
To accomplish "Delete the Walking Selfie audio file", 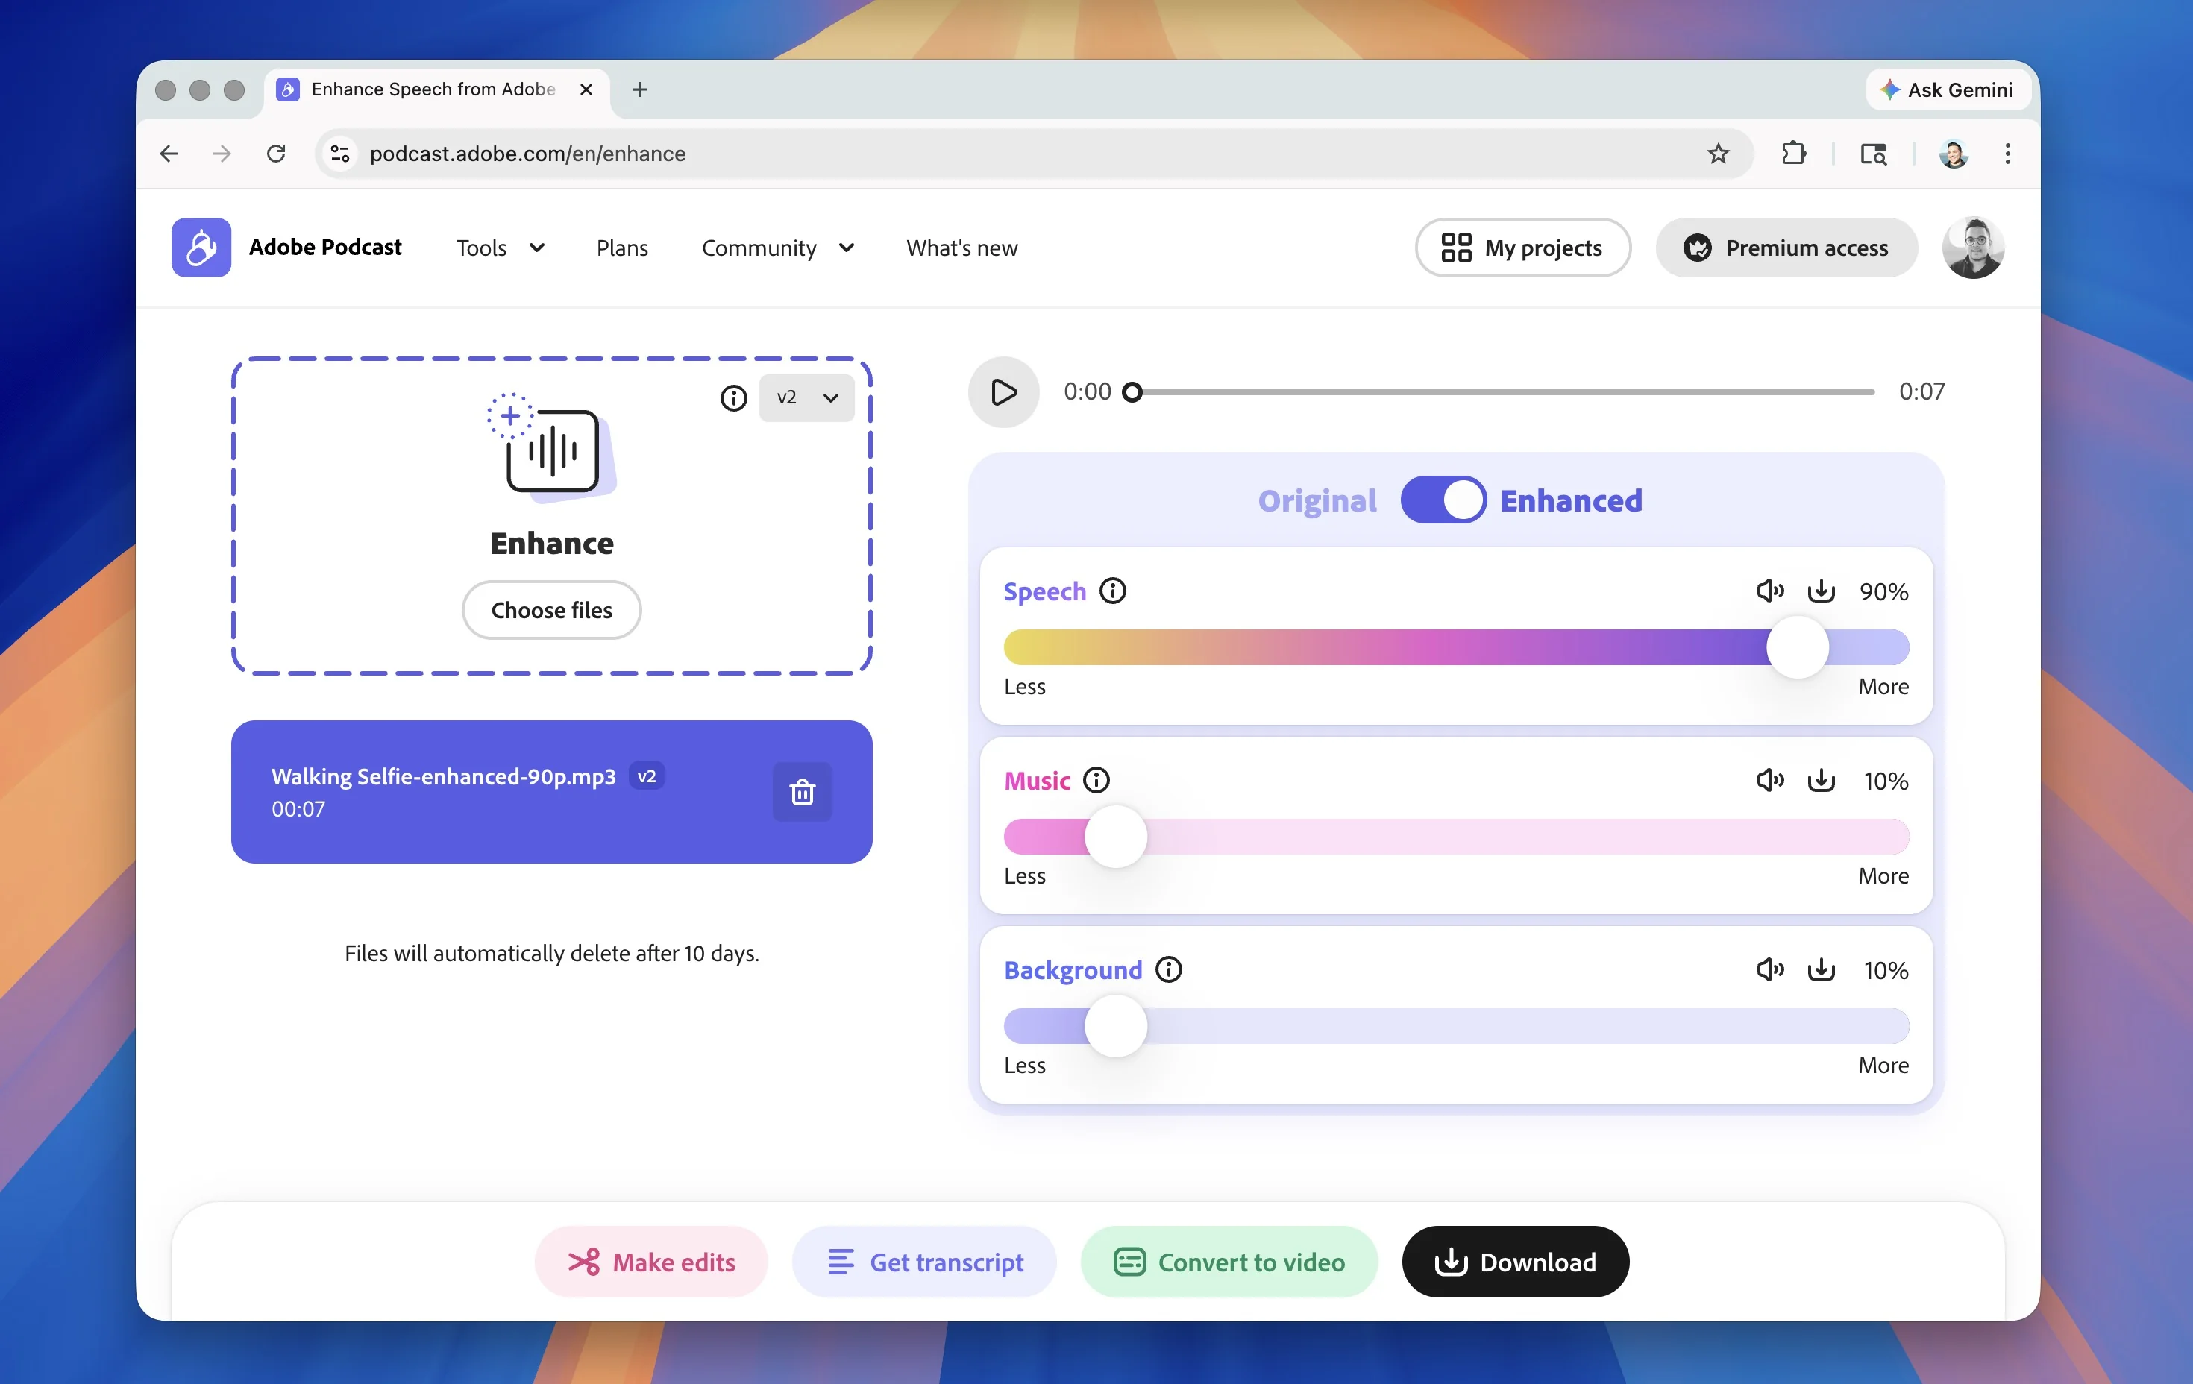I will pos(801,792).
